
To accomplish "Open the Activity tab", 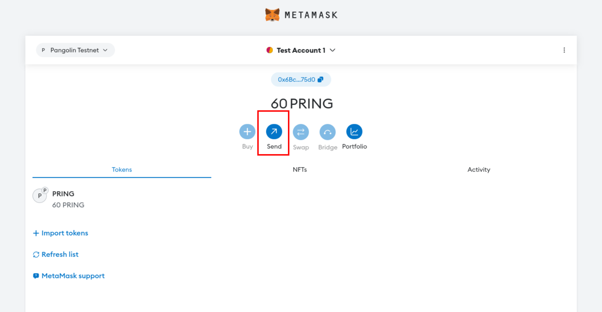I will pos(479,170).
